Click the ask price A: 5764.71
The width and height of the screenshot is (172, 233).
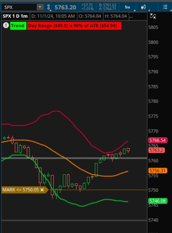tap(108, 9)
